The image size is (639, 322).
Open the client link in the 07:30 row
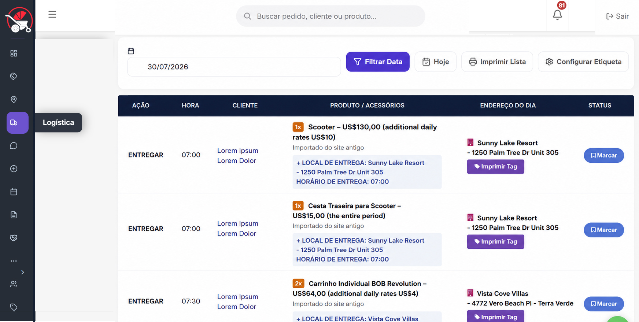pos(238,302)
